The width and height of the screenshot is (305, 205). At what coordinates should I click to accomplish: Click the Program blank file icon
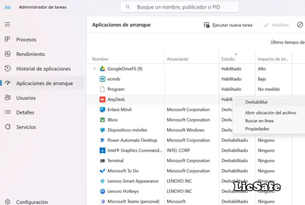click(102, 89)
